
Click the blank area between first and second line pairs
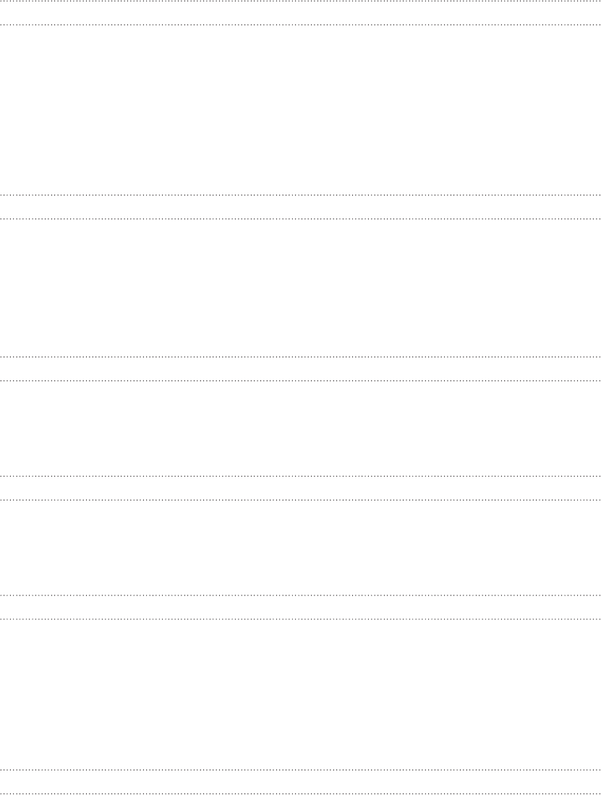(x=301, y=110)
